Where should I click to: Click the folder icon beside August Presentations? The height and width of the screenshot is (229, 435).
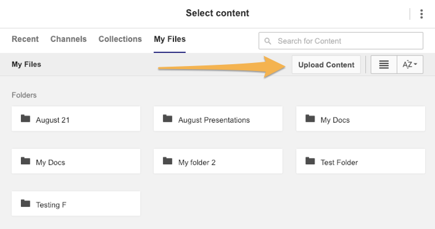168,119
